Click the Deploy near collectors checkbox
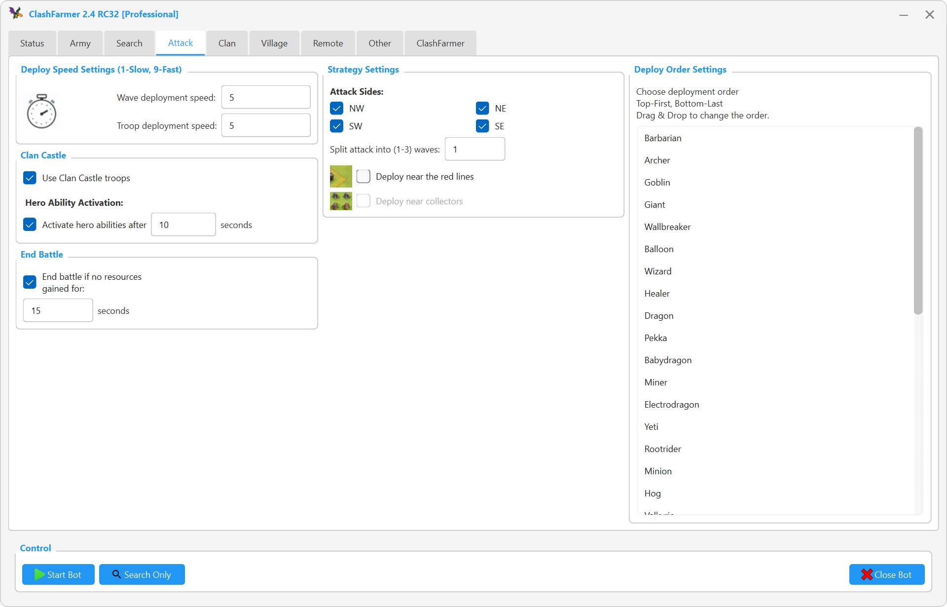 tap(364, 201)
